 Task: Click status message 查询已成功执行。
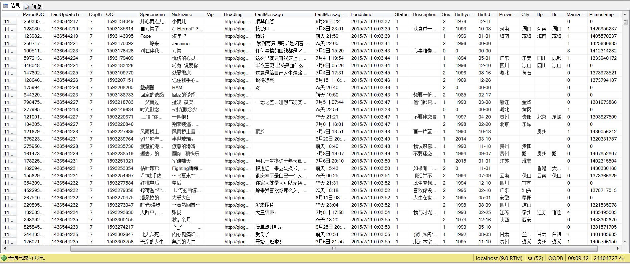(x=27, y=258)
